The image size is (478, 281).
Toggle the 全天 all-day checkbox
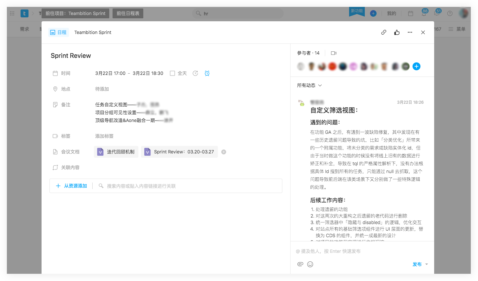click(x=172, y=73)
